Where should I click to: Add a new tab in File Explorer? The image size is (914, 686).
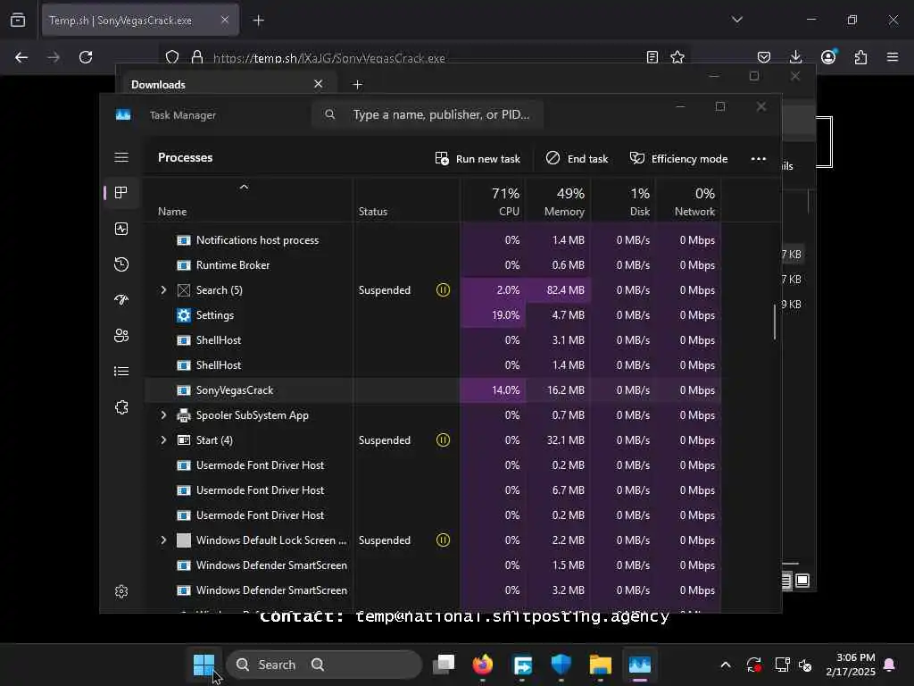[x=357, y=85]
